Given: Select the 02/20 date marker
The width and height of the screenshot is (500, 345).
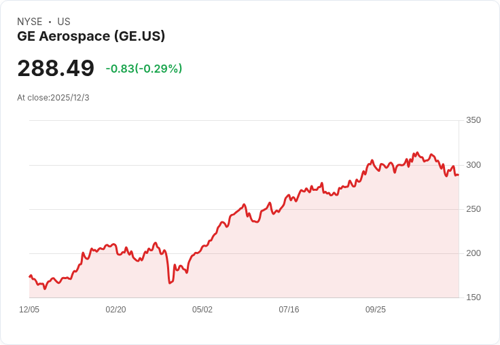Looking at the screenshot, I should click(115, 310).
